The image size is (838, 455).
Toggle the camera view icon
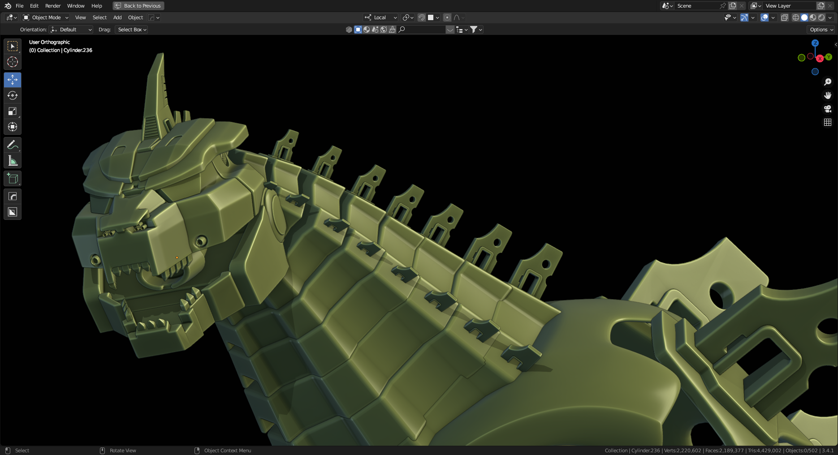[828, 109]
